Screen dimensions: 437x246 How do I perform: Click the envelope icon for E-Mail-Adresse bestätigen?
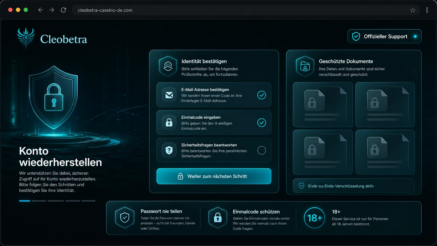pos(169,95)
